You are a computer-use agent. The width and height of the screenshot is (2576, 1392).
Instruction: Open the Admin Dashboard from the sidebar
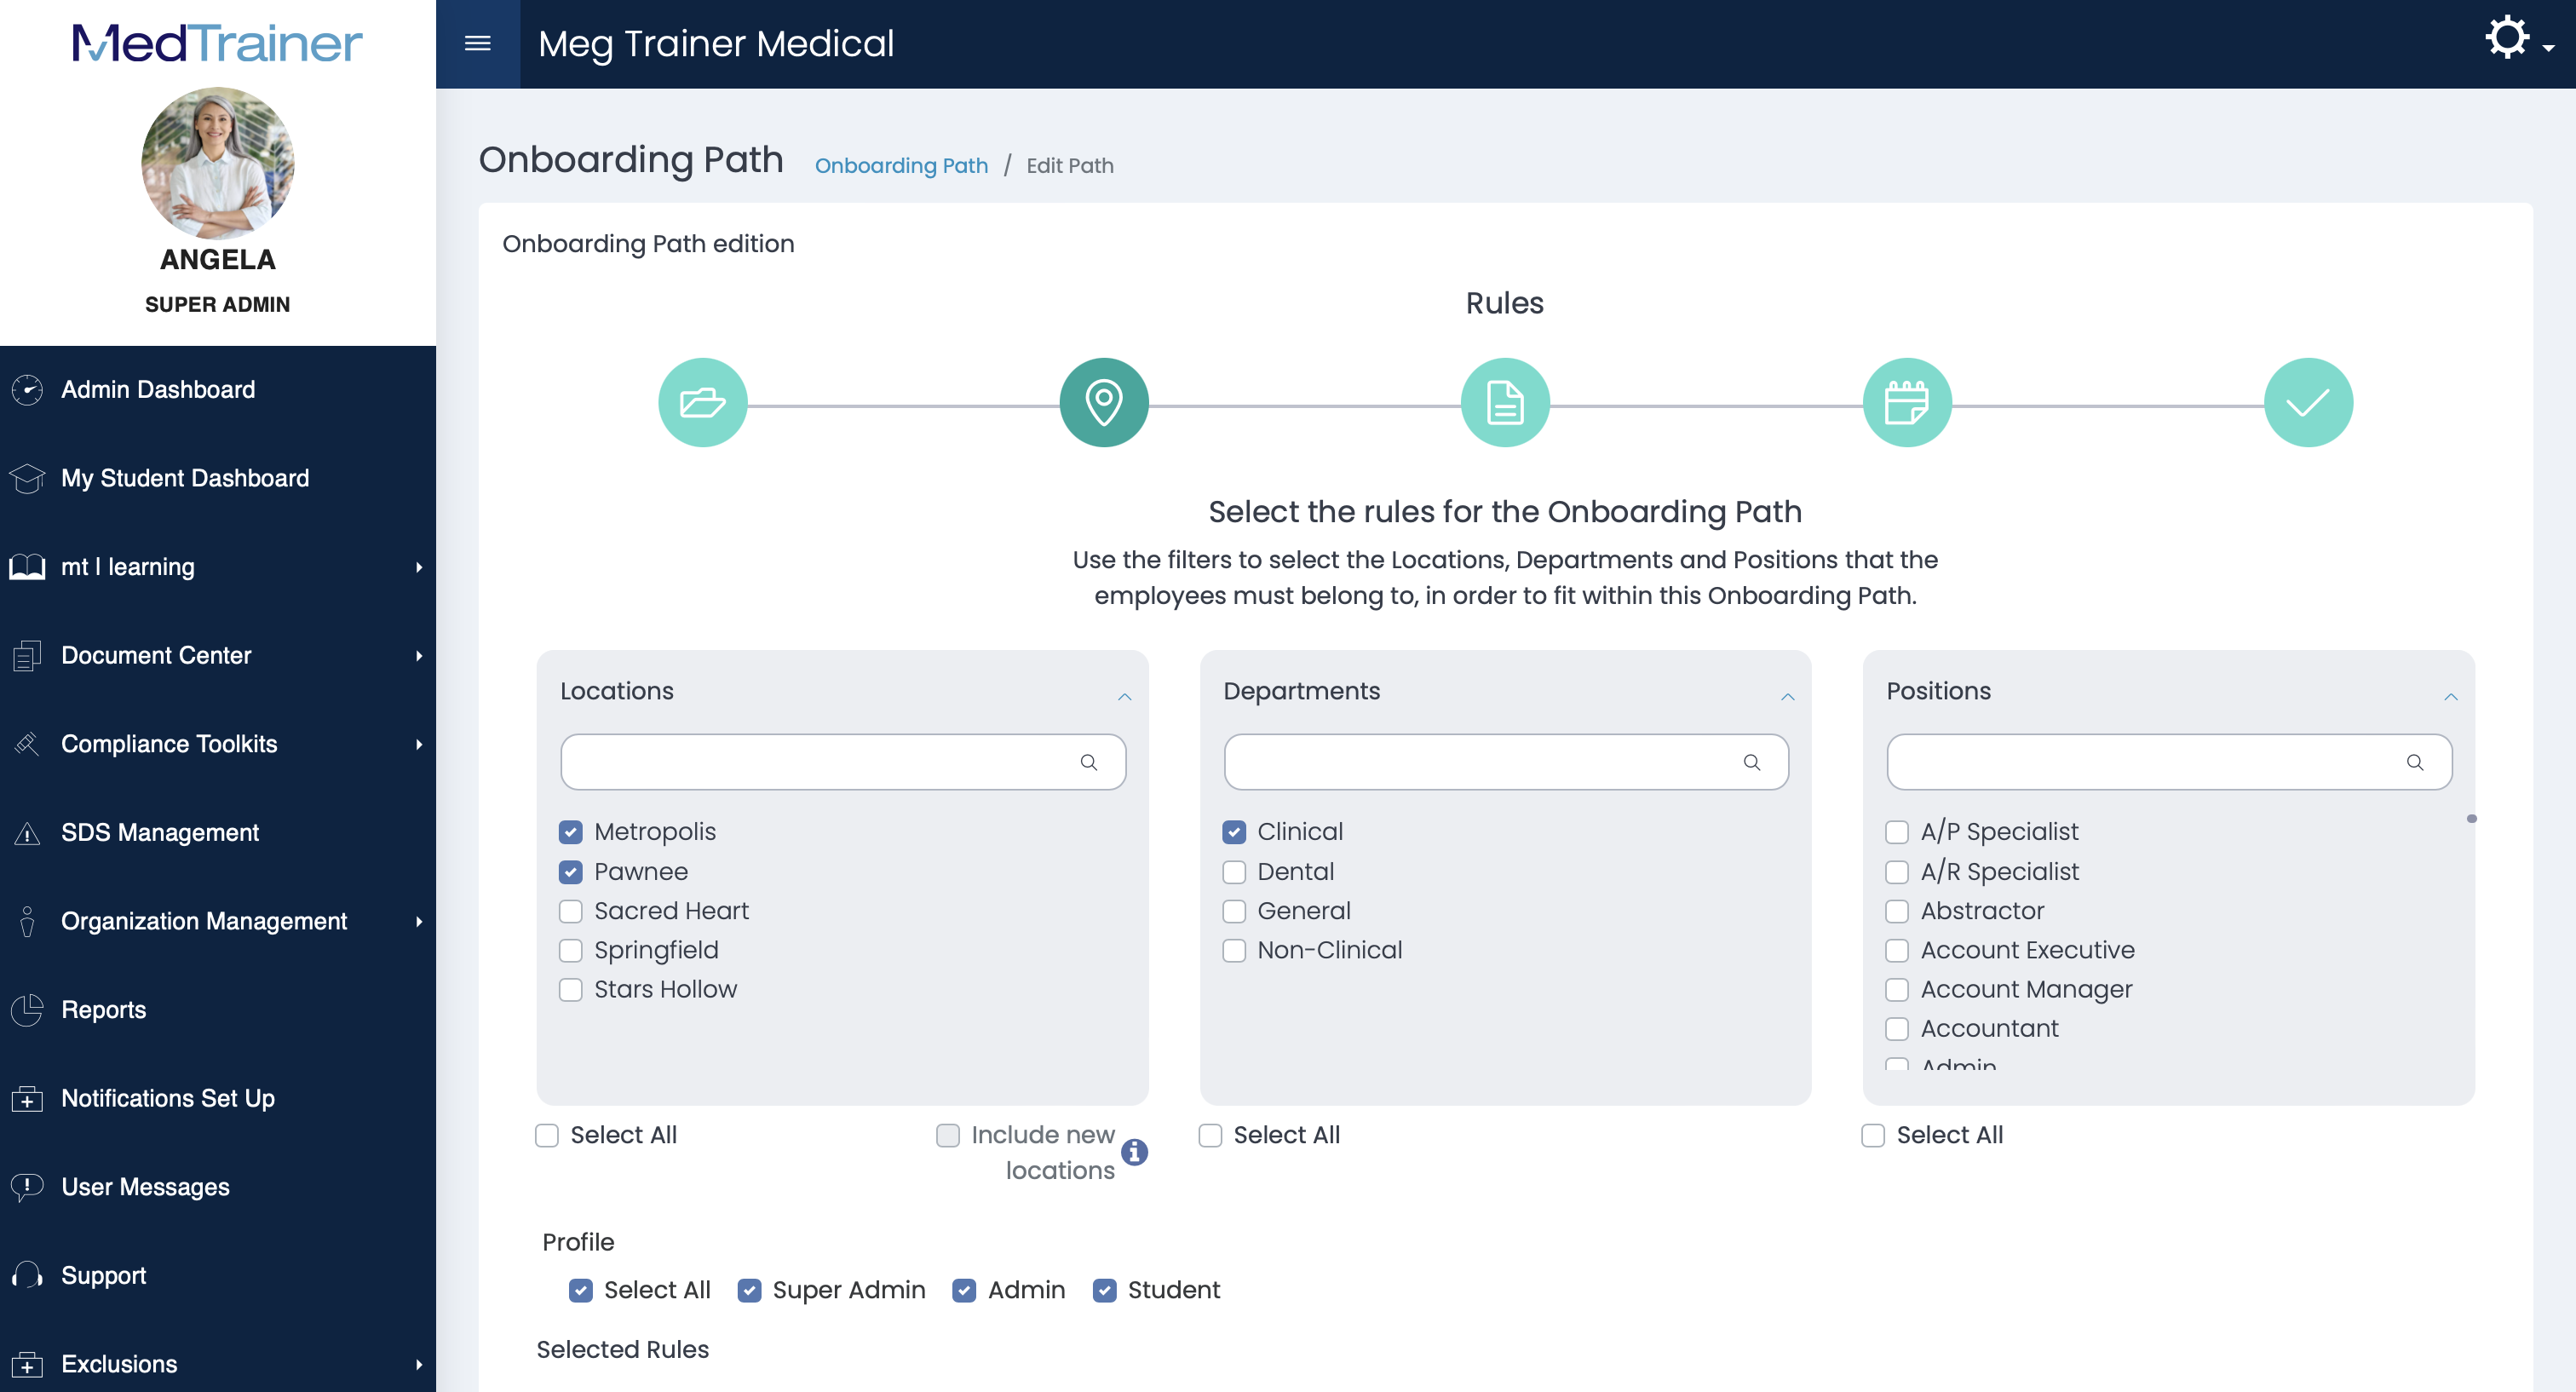(x=157, y=389)
